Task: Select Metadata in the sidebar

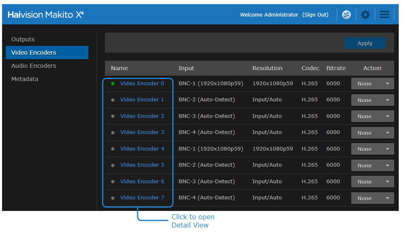Action: [x=25, y=79]
